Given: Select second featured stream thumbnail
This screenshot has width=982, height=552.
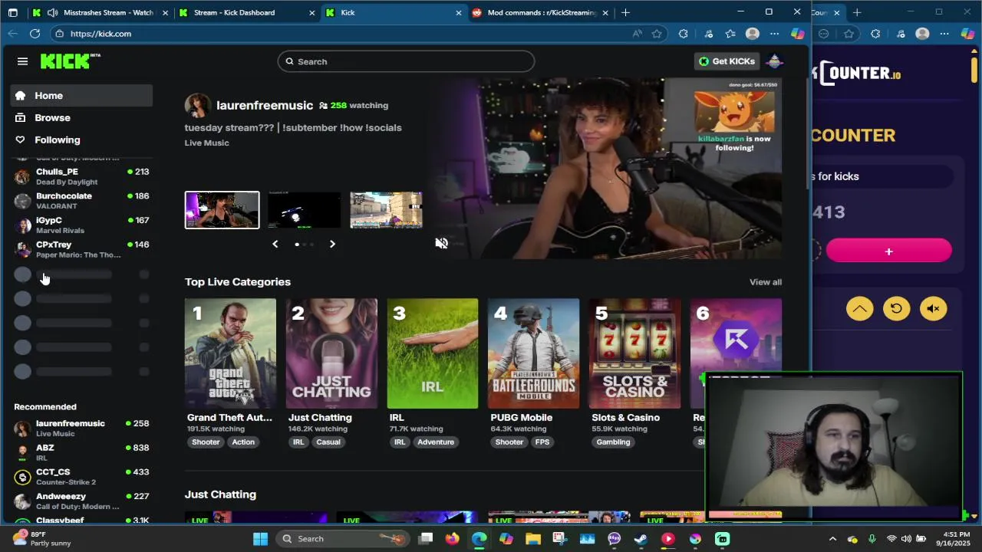Looking at the screenshot, I should click(x=304, y=210).
